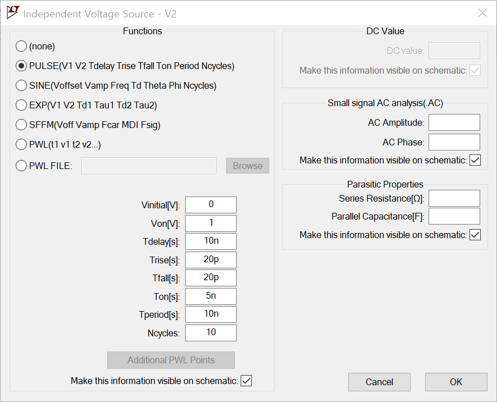Click the AC Amplitude field
The height and width of the screenshot is (402, 497).
[454, 122]
